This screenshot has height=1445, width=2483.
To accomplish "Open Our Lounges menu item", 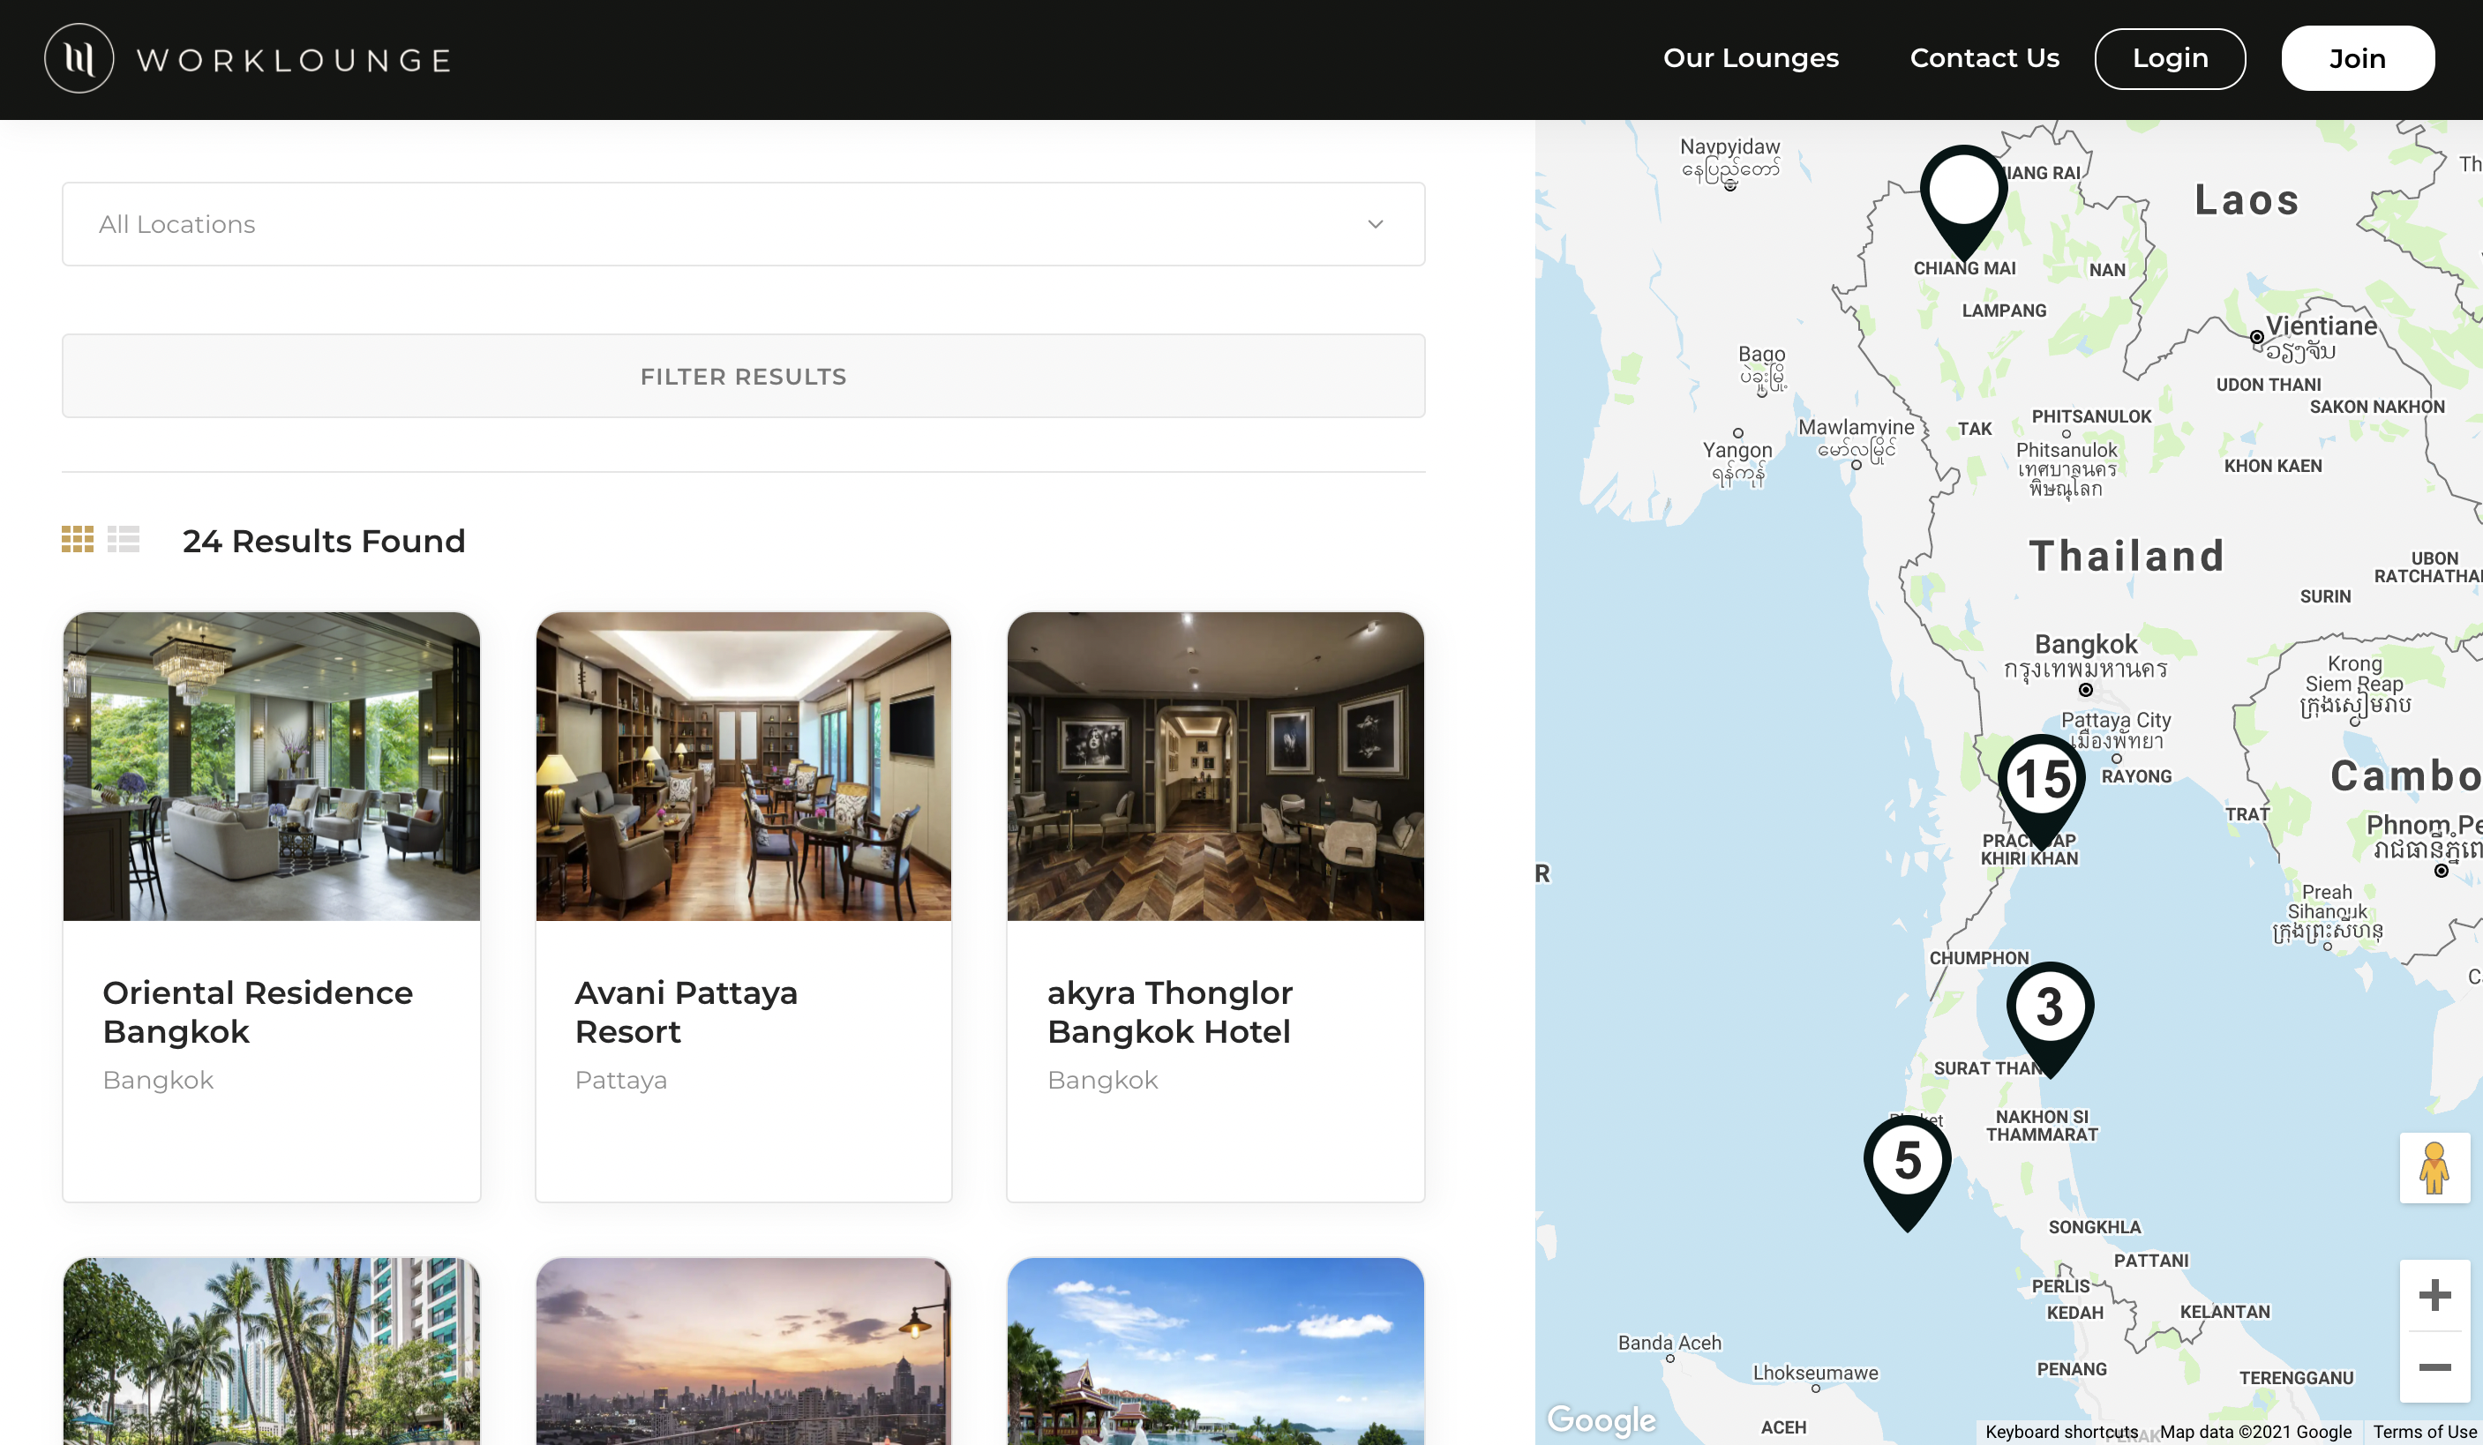I will click(x=1751, y=59).
